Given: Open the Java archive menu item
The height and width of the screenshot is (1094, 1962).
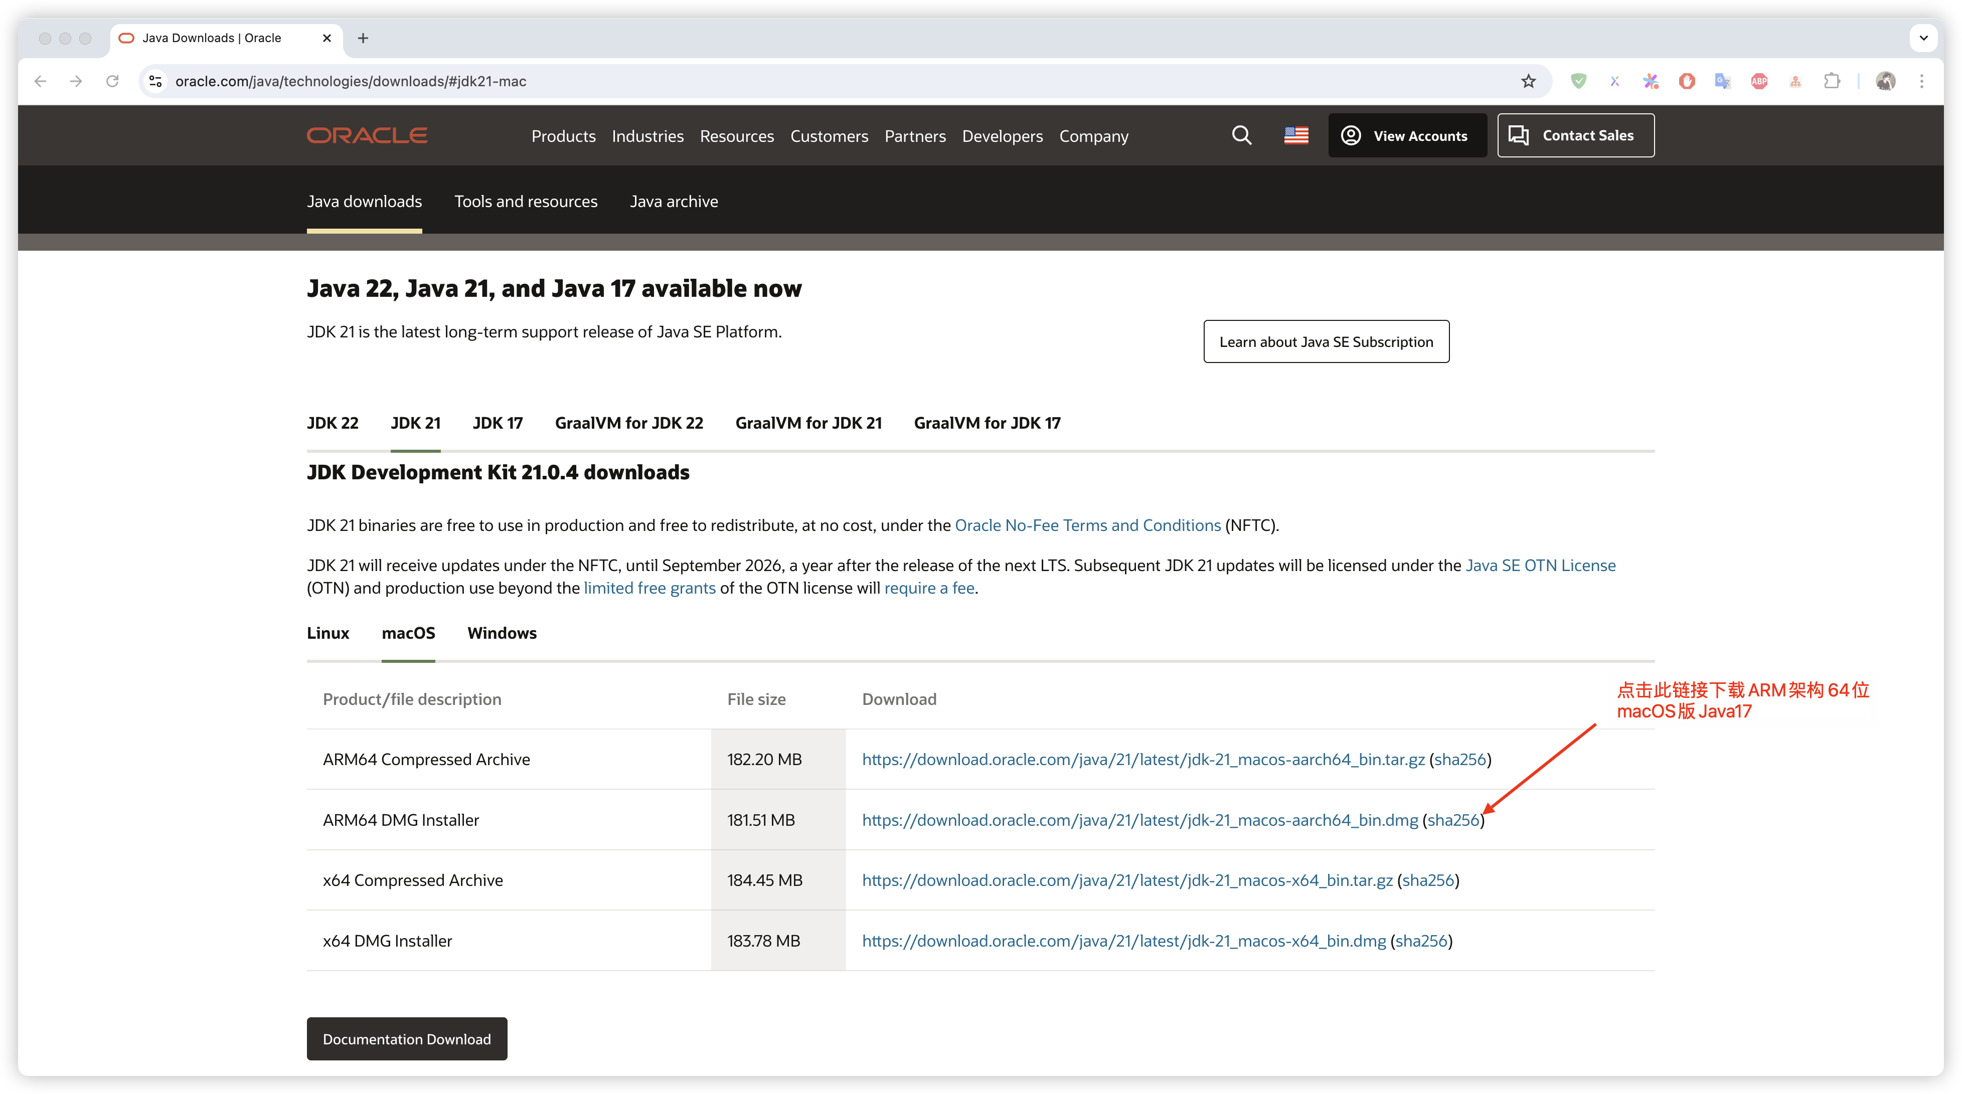Looking at the screenshot, I should [x=673, y=202].
